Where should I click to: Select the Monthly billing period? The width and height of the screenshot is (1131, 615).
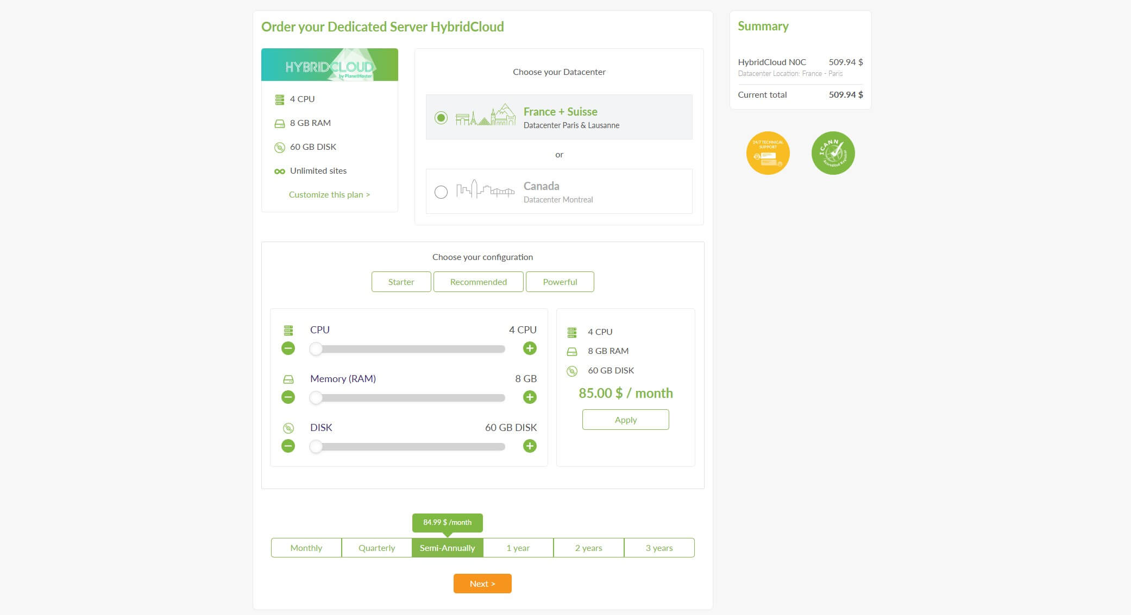coord(306,548)
